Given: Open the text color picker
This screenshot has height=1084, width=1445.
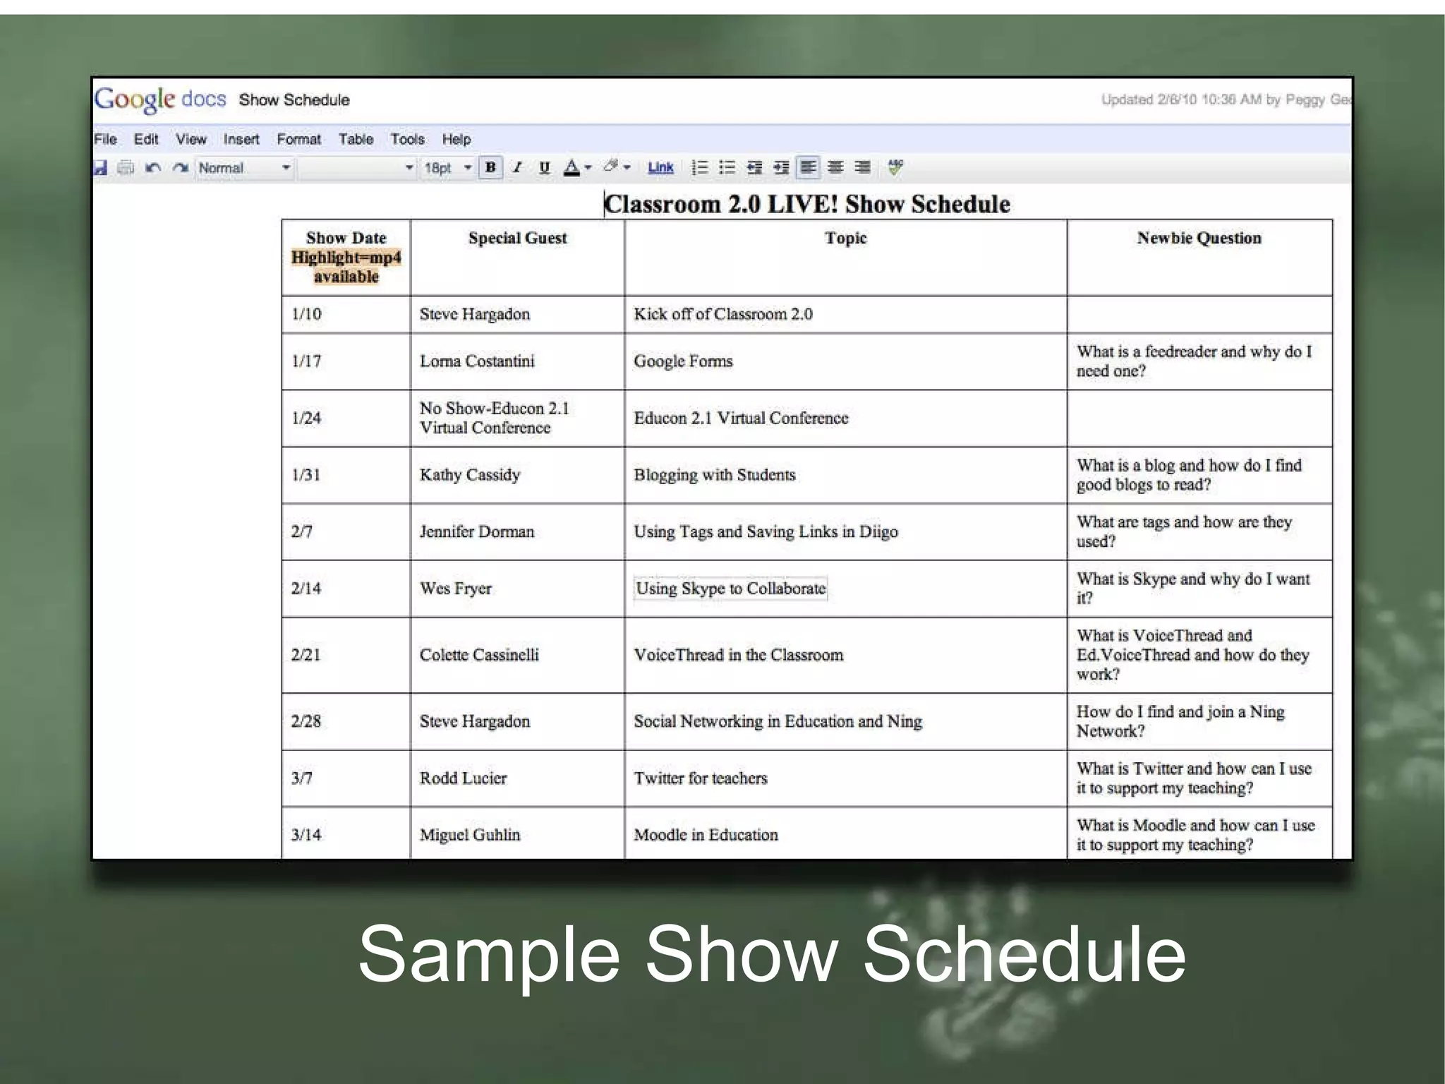Looking at the screenshot, I should tap(576, 167).
